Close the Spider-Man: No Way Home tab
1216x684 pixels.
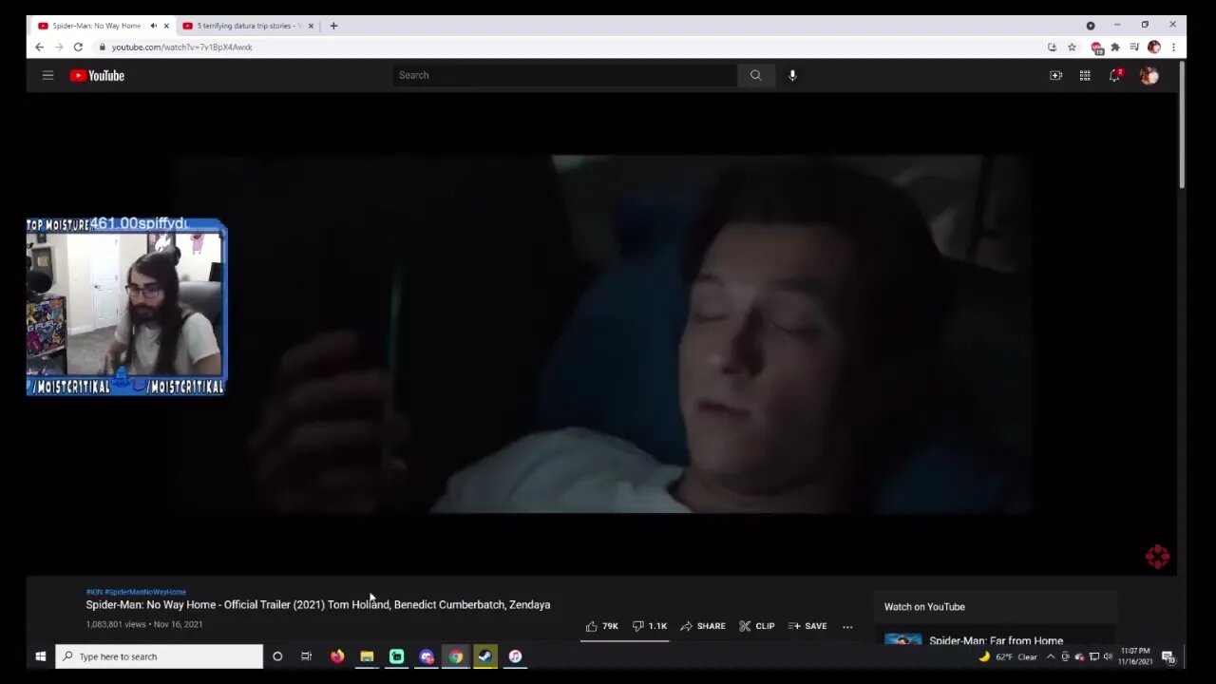click(166, 26)
